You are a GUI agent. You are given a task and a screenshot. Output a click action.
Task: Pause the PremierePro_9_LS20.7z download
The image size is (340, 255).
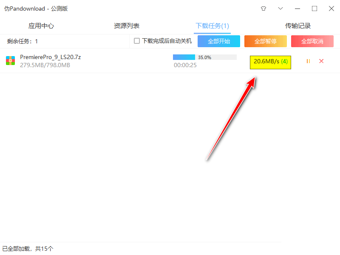pyautogui.click(x=308, y=61)
